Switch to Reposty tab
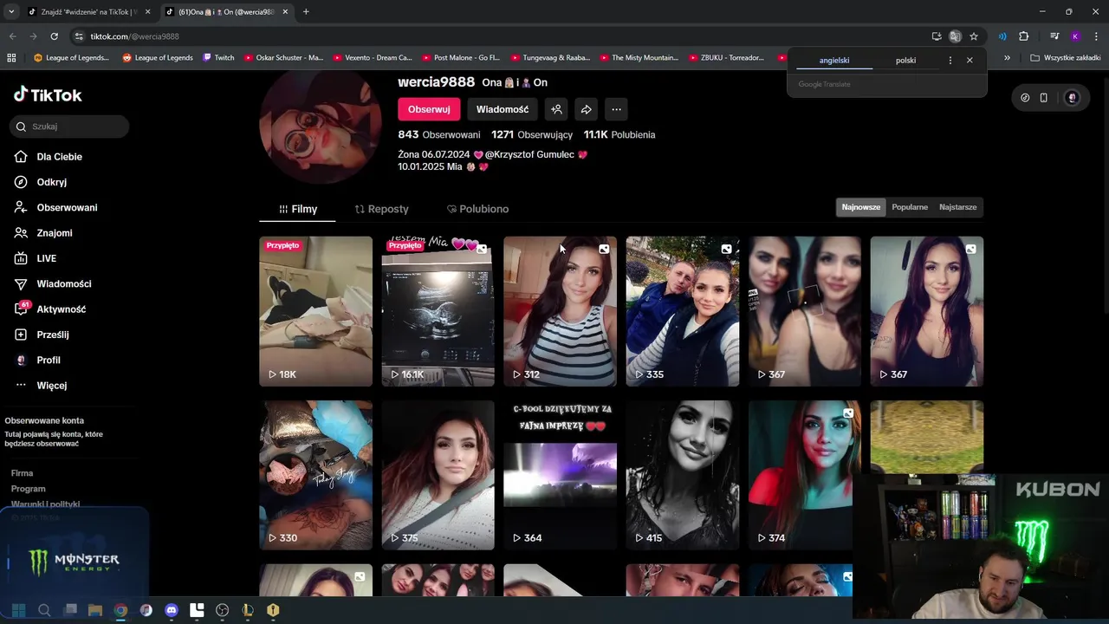 click(381, 209)
